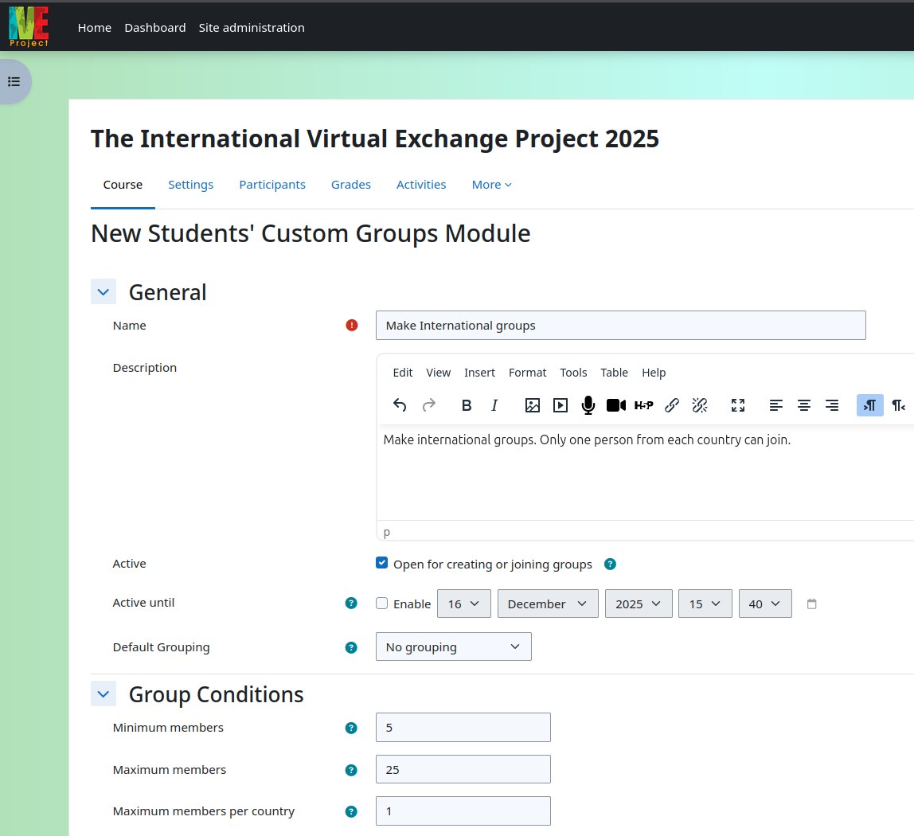Open the editor Help menu
The image size is (914, 836).
coord(654,373)
